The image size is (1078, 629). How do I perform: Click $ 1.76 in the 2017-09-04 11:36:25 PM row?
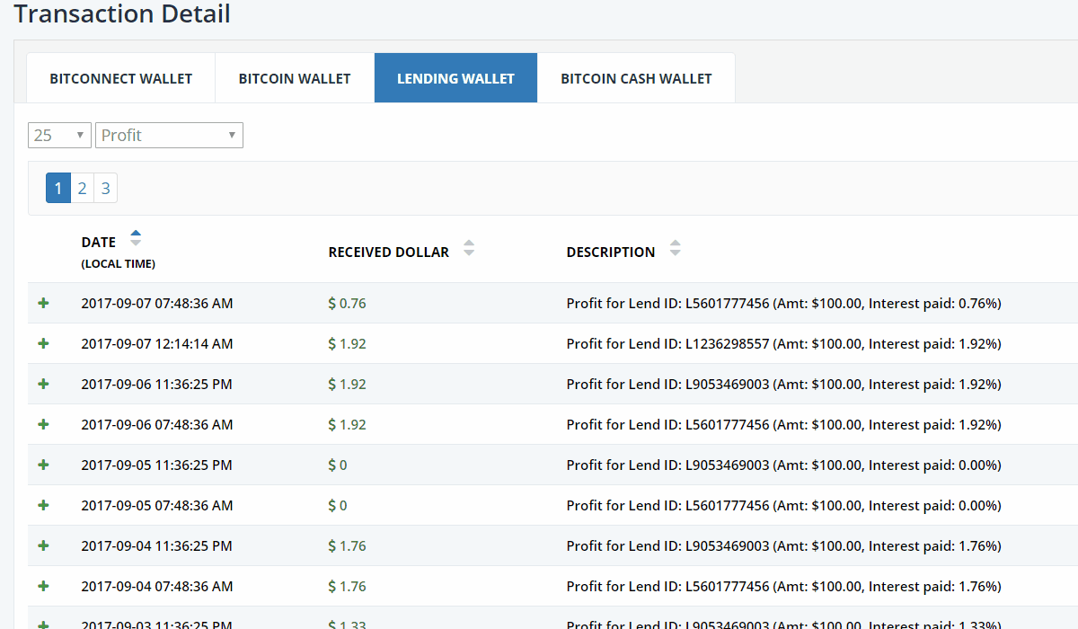[x=348, y=546]
